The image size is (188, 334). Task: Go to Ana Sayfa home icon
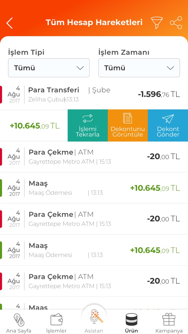coord(19,320)
